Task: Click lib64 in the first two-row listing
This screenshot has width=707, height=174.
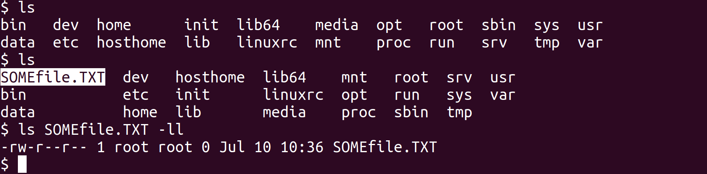Action: (x=258, y=25)
